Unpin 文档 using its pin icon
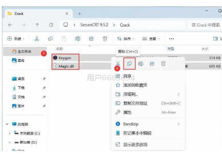Viewport: 222px width, 155px height. point(44,97)
